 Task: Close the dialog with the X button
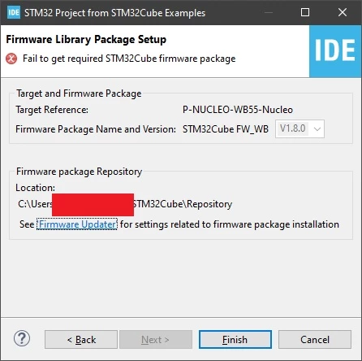coord(343,12)
